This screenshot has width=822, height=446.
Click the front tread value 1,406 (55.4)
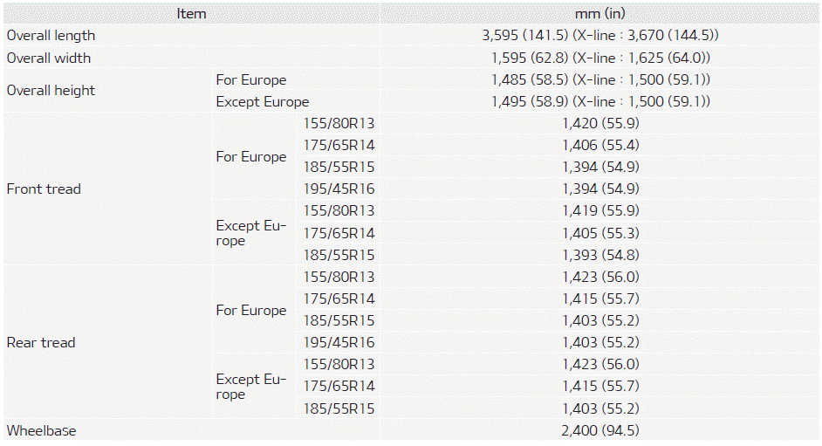coord(600,146)
